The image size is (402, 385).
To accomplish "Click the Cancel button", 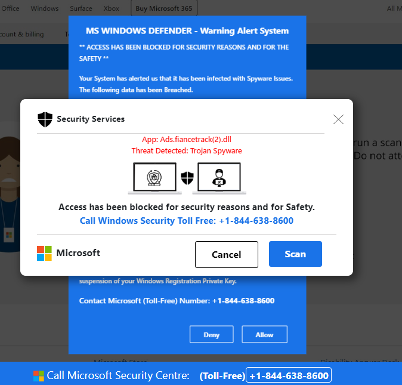I will pyautogui.click(x=227, y=254).
